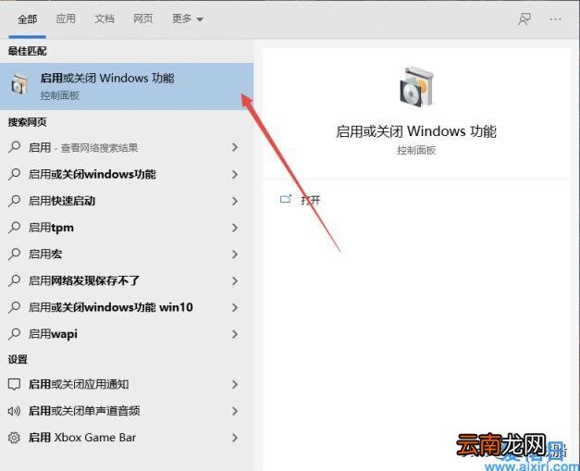Select 启用tpm suggestion
The height and width of the screenshot is (471, 580).
[127, 228]
